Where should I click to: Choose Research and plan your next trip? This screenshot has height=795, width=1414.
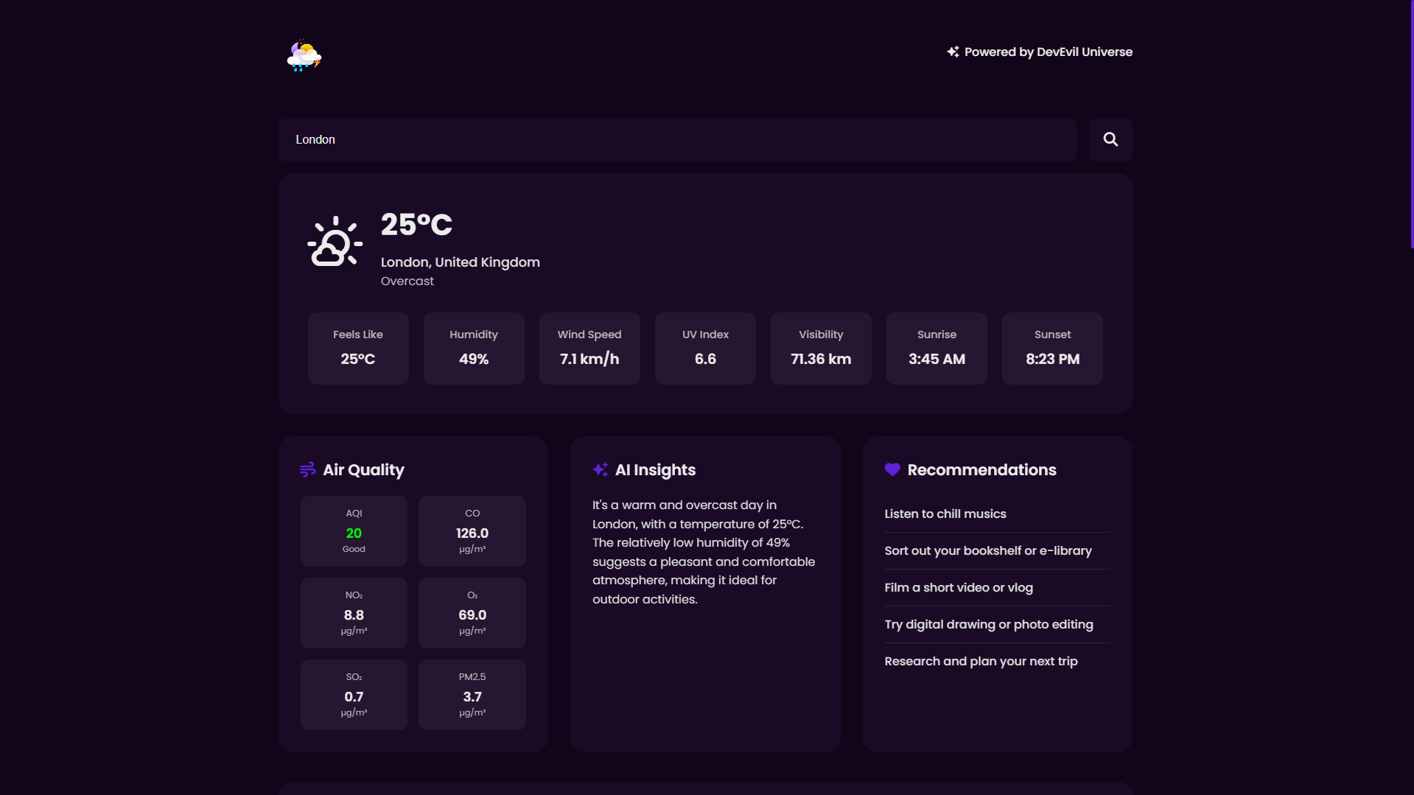[x=981, y=662]
